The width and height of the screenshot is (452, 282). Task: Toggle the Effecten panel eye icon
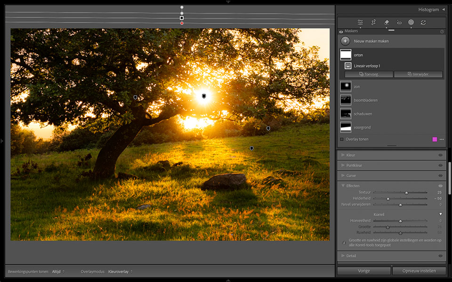[x=440, y=186]
